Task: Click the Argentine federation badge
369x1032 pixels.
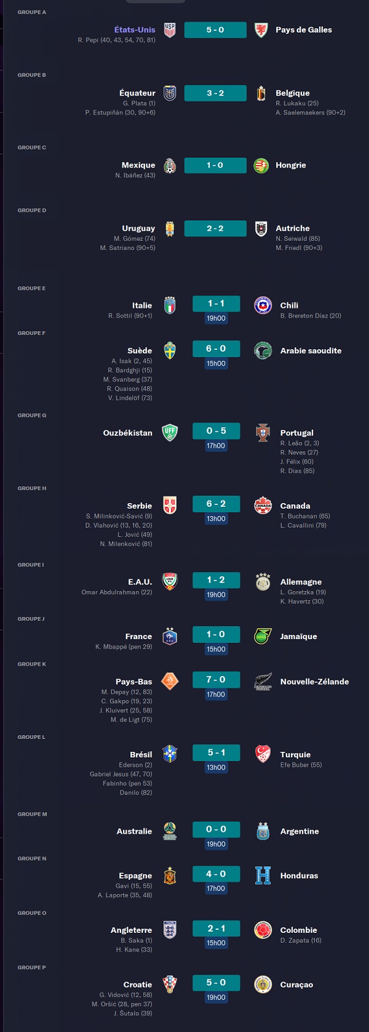Action: [263, 831]
